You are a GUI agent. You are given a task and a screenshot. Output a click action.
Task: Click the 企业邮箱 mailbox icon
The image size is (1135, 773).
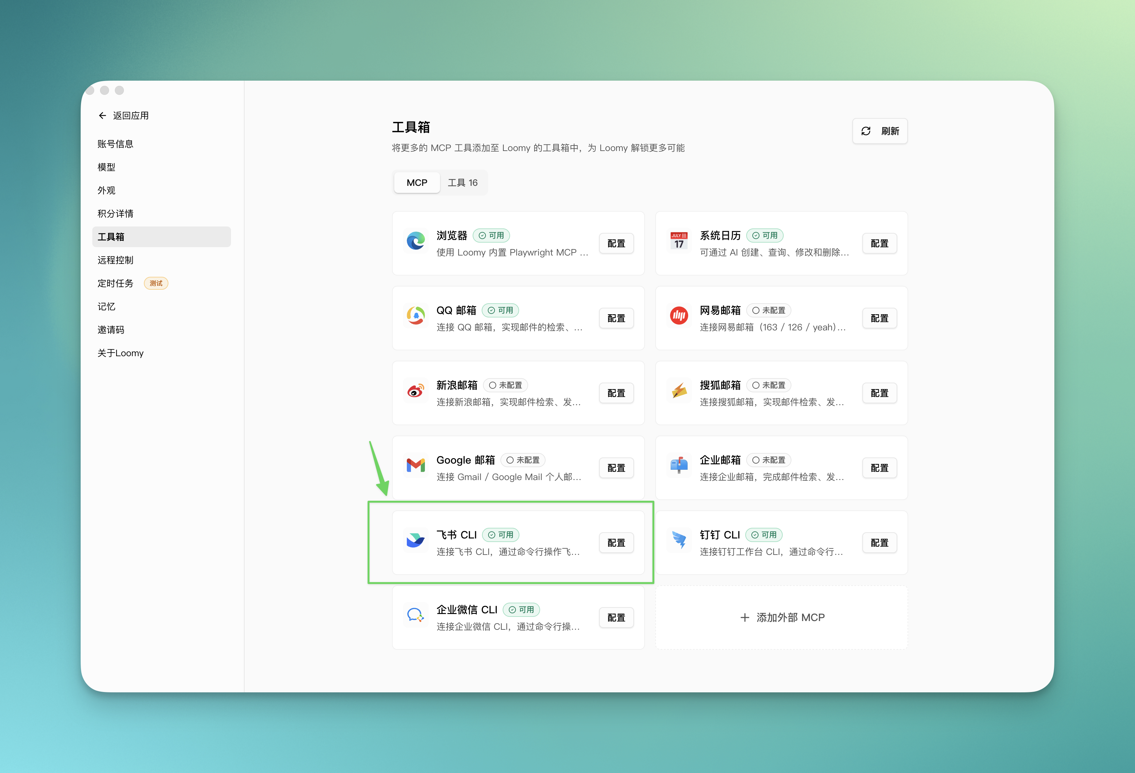679,465
